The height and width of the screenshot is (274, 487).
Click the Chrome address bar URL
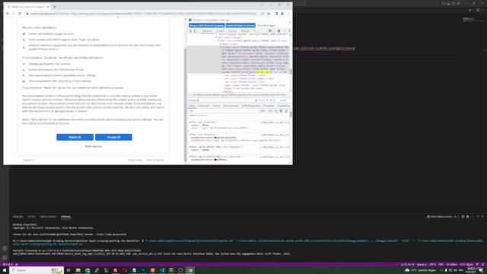[x=144, y=14]
